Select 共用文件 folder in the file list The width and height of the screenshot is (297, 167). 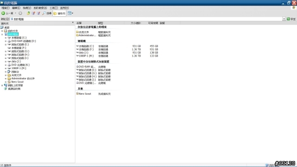(84, 32)
